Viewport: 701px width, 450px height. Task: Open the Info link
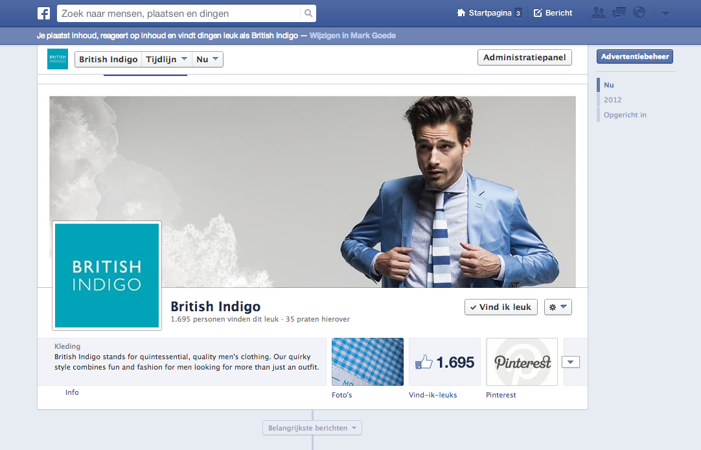[72, 392]
